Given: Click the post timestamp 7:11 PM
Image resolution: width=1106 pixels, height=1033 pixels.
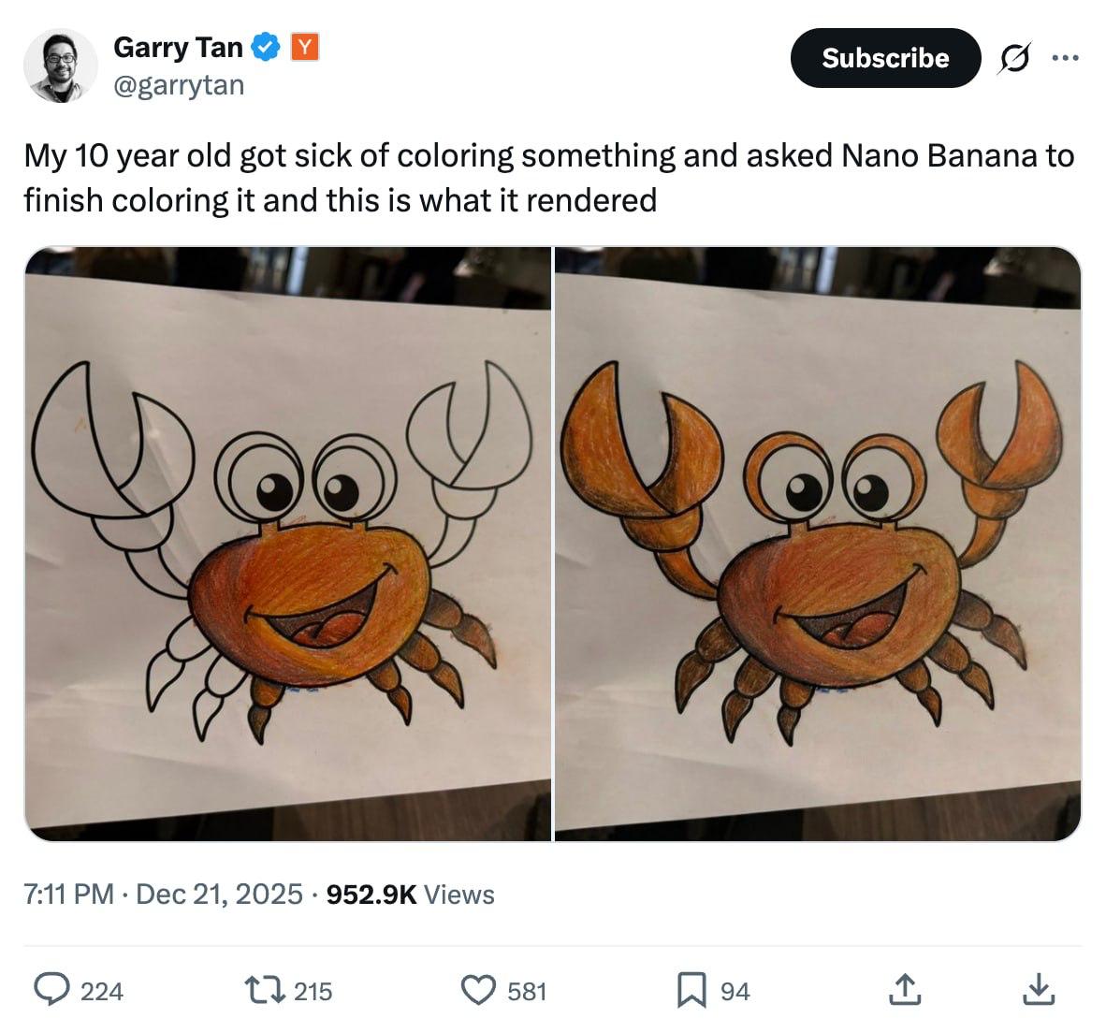Looking at the screenshot, I should (x=69, y=895).
